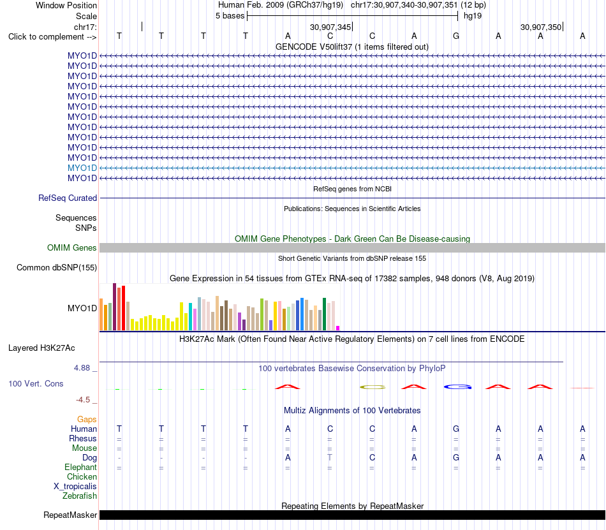Click the chr17: ruler label
The width and height of the screenshot is (606, 530).
click(85, 27)
